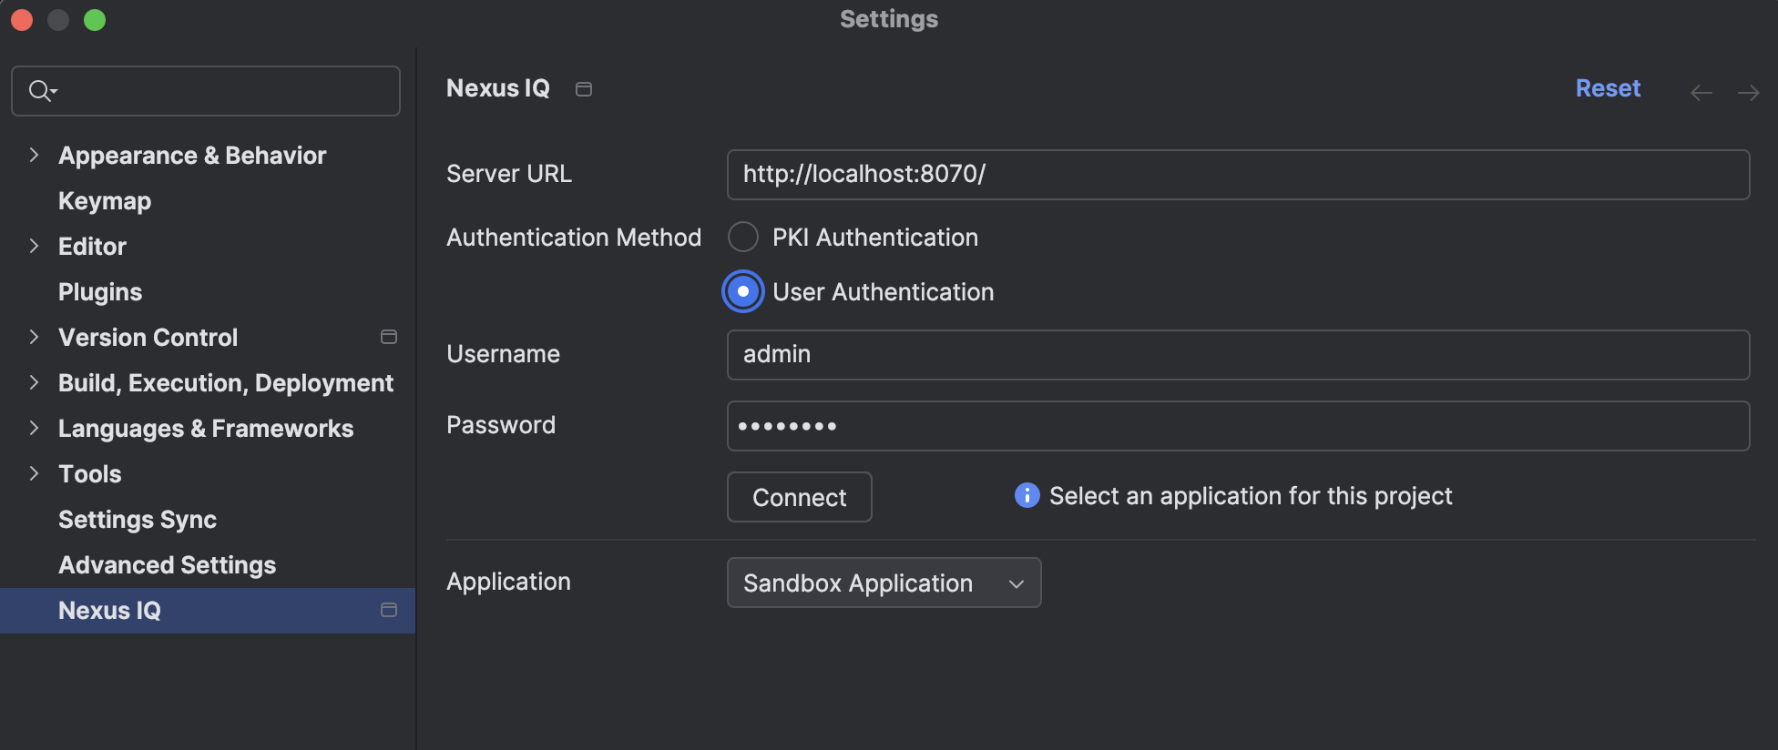Click into the settings search box
Viewport: 1778px width, 750px height.
[206, 91]
